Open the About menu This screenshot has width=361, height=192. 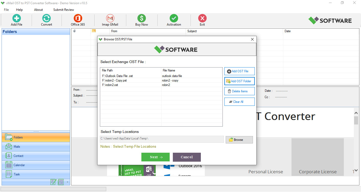[x=38, y=10]
